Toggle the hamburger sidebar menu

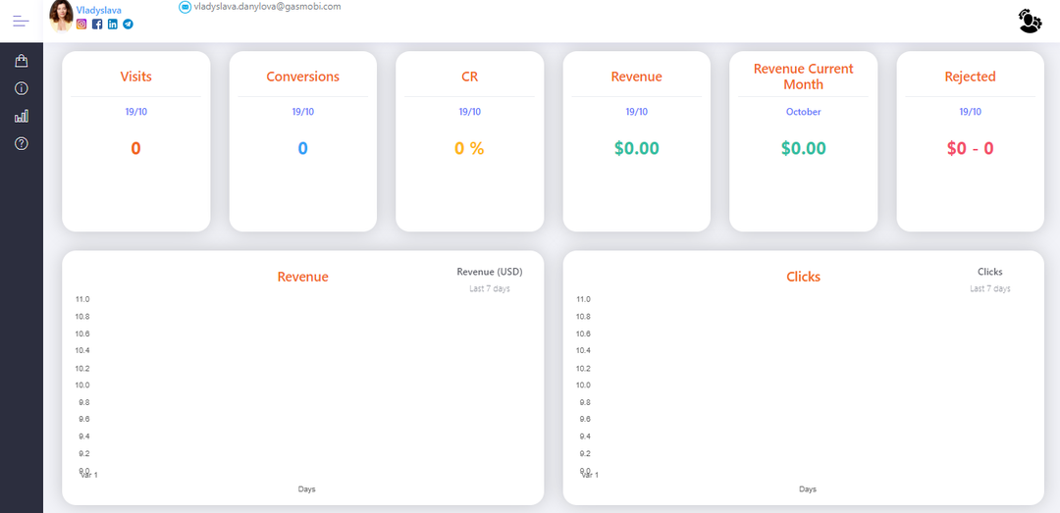coord(21,22)
